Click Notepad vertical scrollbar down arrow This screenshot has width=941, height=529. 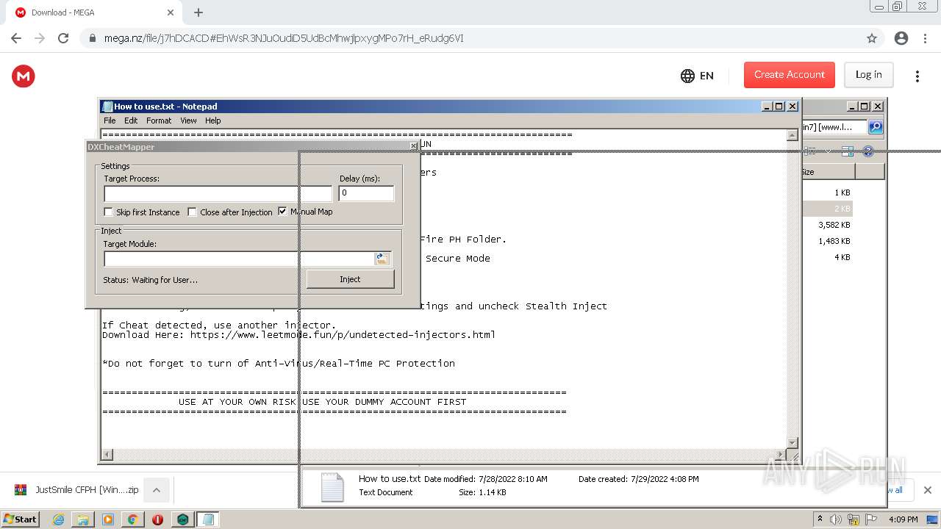[x=792, y=442]
